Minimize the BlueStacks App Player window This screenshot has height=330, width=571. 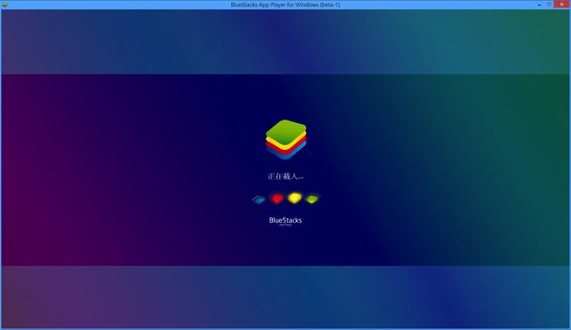click(539, 4)
